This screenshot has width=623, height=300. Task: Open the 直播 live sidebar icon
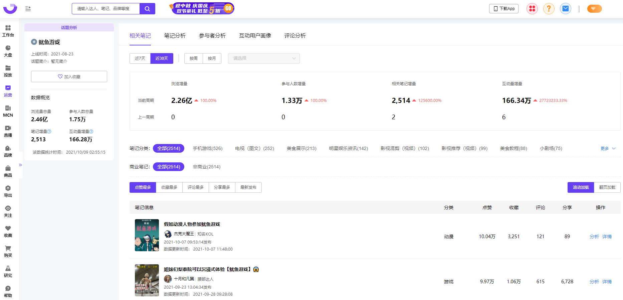pyautogui.click(x=8, y=131)
